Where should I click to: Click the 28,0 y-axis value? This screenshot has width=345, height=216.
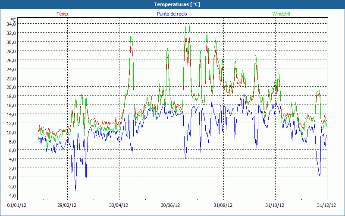11,51
